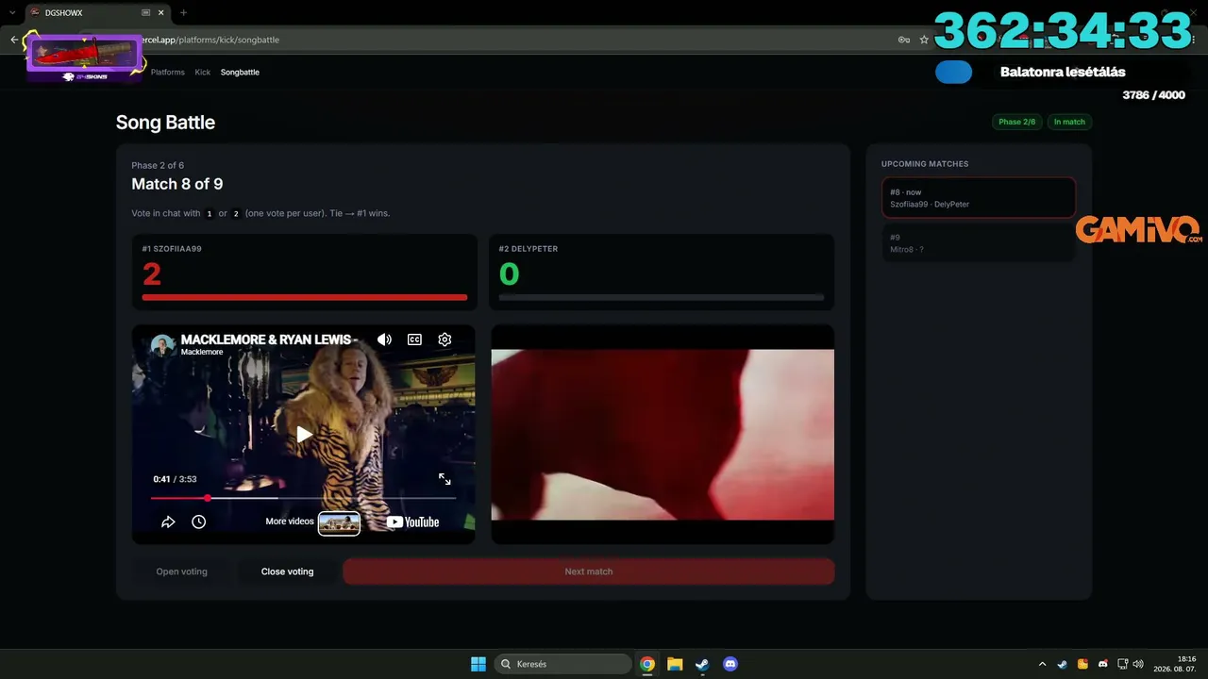The height and width of the screenshot is (679, 1208).
Task: Click the Keresés taskbar search box
Action: (563, 664)
